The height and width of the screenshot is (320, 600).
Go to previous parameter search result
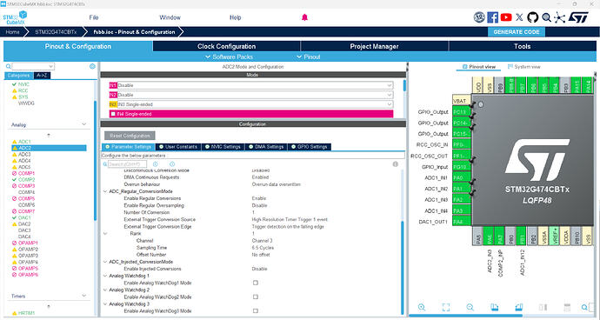pos(156,164)
